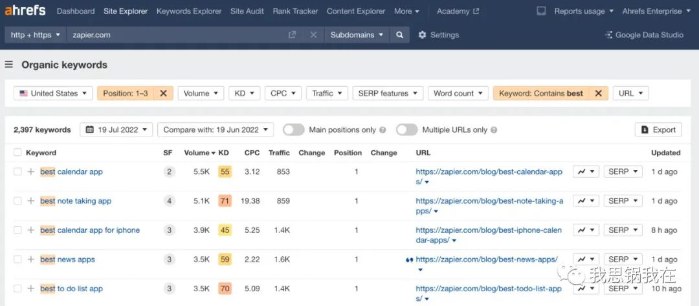Open the Traffic filter dropdown
Image resolution: width=699 pixels, height=306 pixels.
327,93
